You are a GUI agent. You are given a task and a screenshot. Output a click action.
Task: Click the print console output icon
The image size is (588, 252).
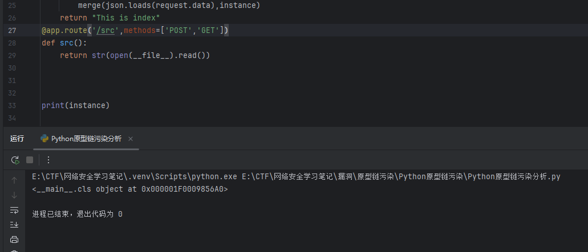click(x=15, y=239)
